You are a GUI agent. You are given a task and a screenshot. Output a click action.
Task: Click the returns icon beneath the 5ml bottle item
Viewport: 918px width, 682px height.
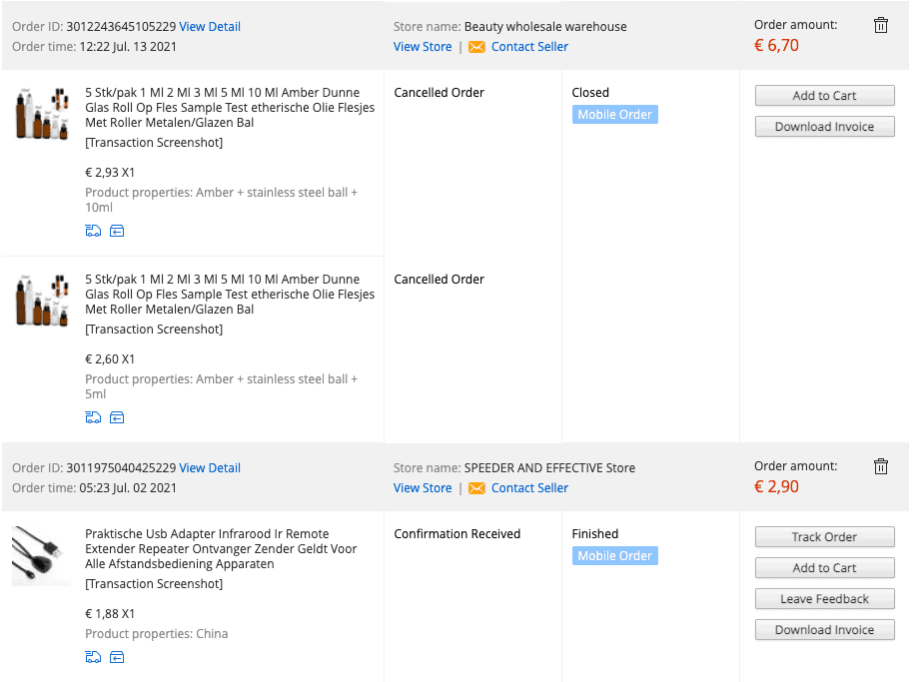click(117, 416)
